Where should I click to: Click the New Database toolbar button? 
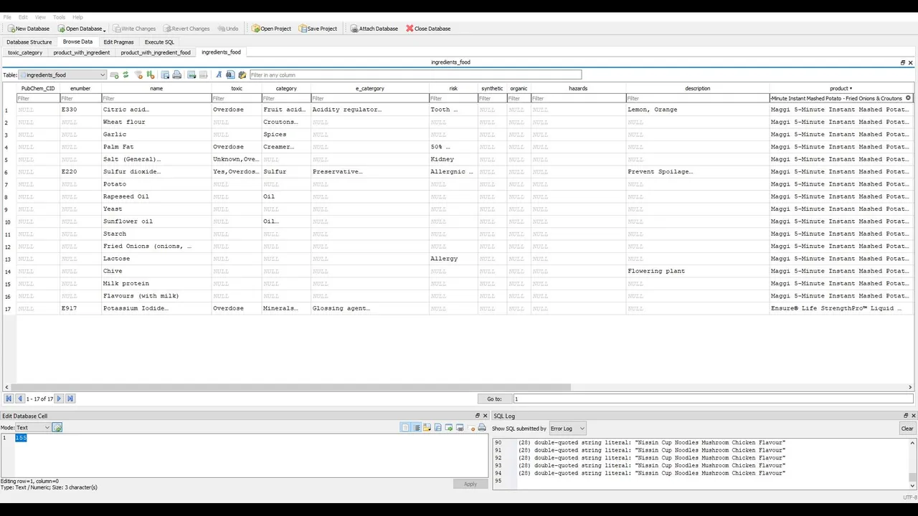pos(29,29)
